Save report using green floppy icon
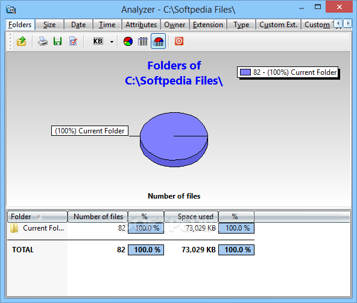The height and width of the screenshot is (303, 357). [58, 42]
